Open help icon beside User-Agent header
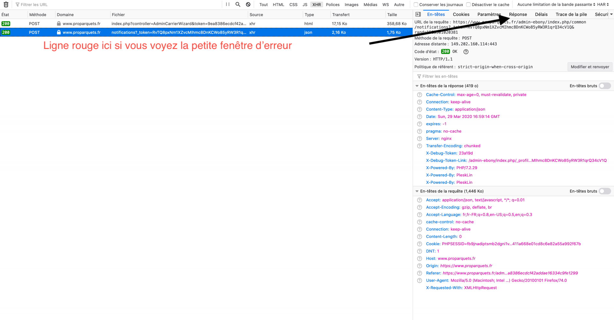 (420, 281)
